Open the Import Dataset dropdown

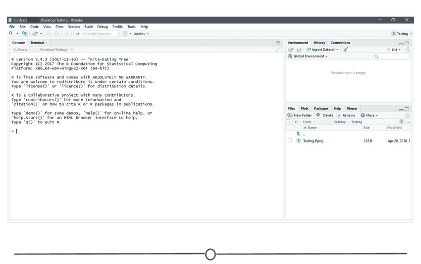[x=322, y=50]
